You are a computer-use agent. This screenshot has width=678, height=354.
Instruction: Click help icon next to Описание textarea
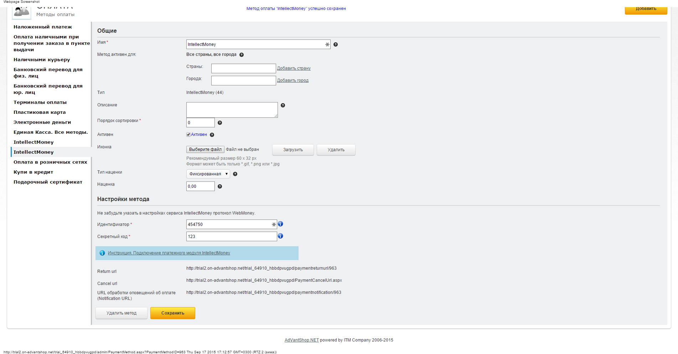283,105
